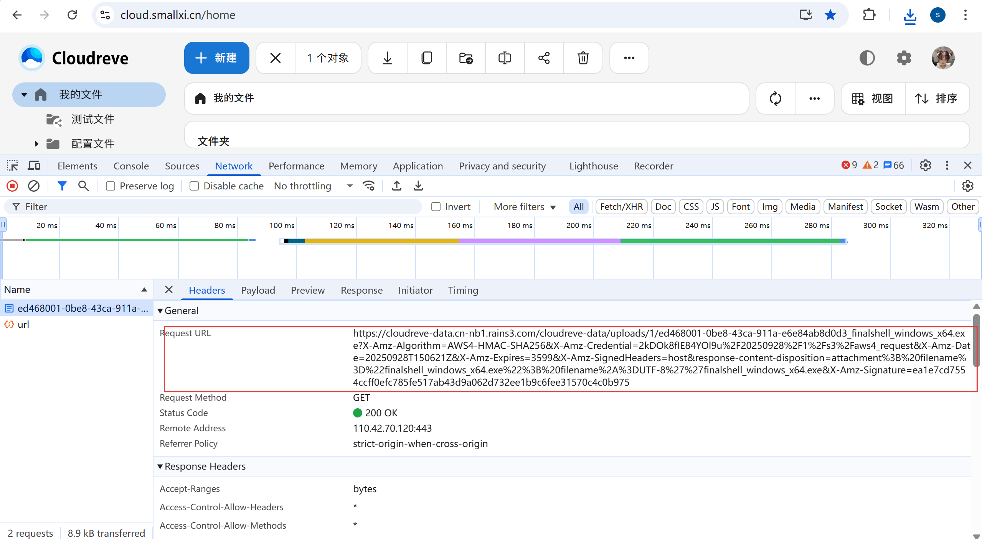Image resolution: width=982 pixels, height=539 pixels.
Task: Clear network log with circle-slash icon
Action: pos(34,186)
